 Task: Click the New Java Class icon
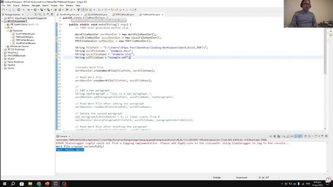(x=60, y=10)
